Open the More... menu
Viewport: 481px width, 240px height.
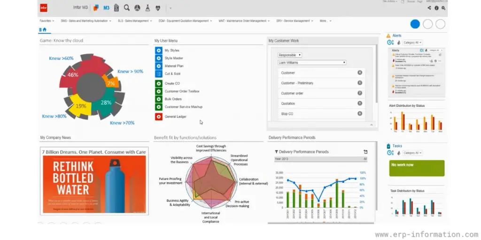(326, 21)
